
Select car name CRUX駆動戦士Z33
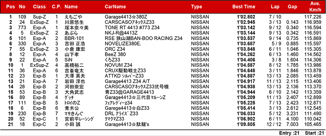tap(125, 71)
